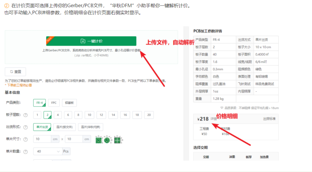Open the 下单前工程师必看 link
312x172 pixels.
pos(19,85)
